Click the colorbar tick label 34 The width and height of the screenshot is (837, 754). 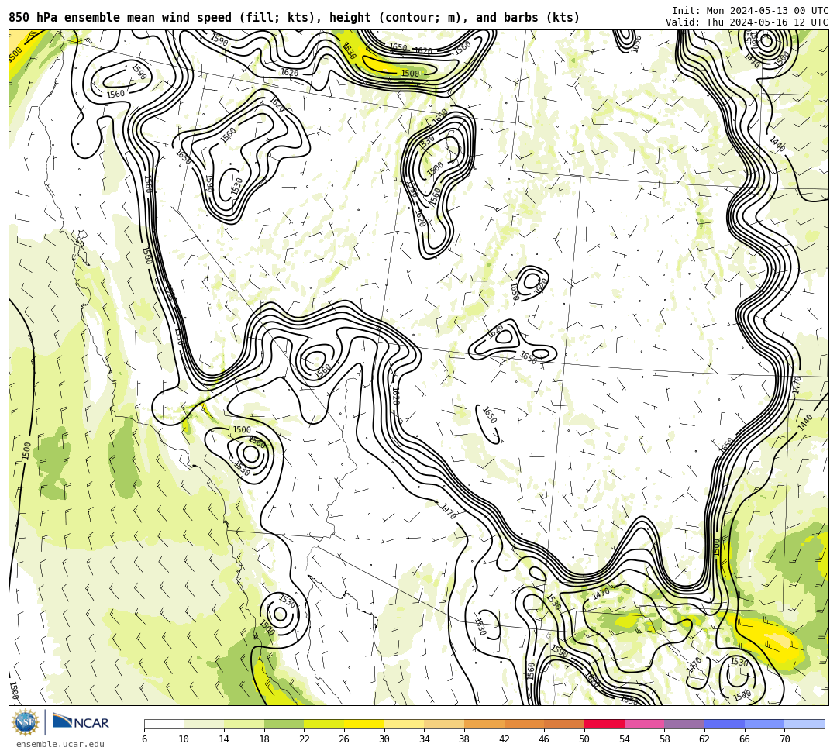(425, 739)
